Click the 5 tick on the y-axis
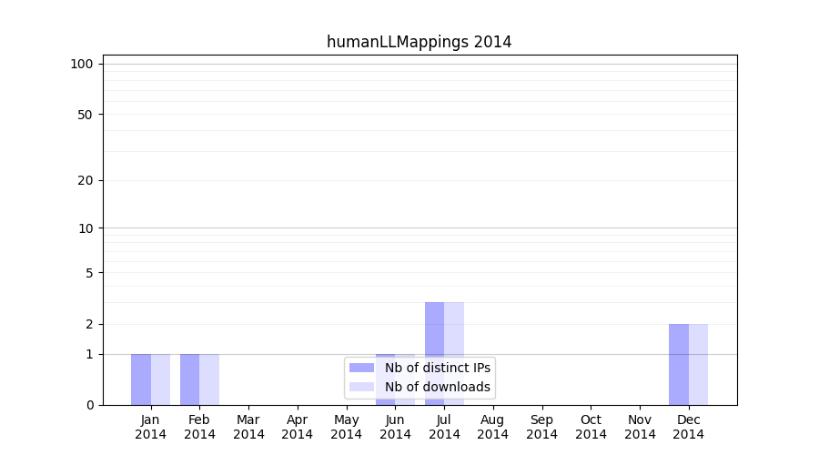The image size is (819, 455). point(89,272)
